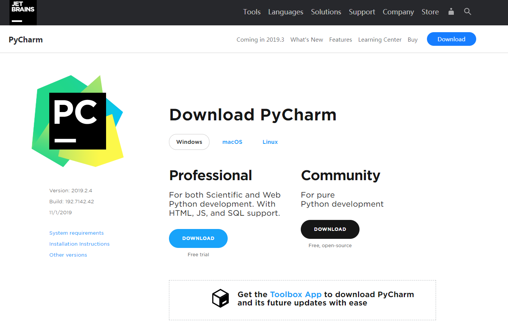The height and width of the screenshot is (324, 508).
Task: Open the Support menu
Action: tap(362, 12)
